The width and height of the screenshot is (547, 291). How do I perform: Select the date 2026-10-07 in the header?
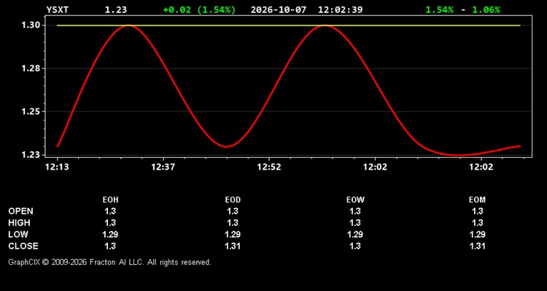tap(279, 9)
